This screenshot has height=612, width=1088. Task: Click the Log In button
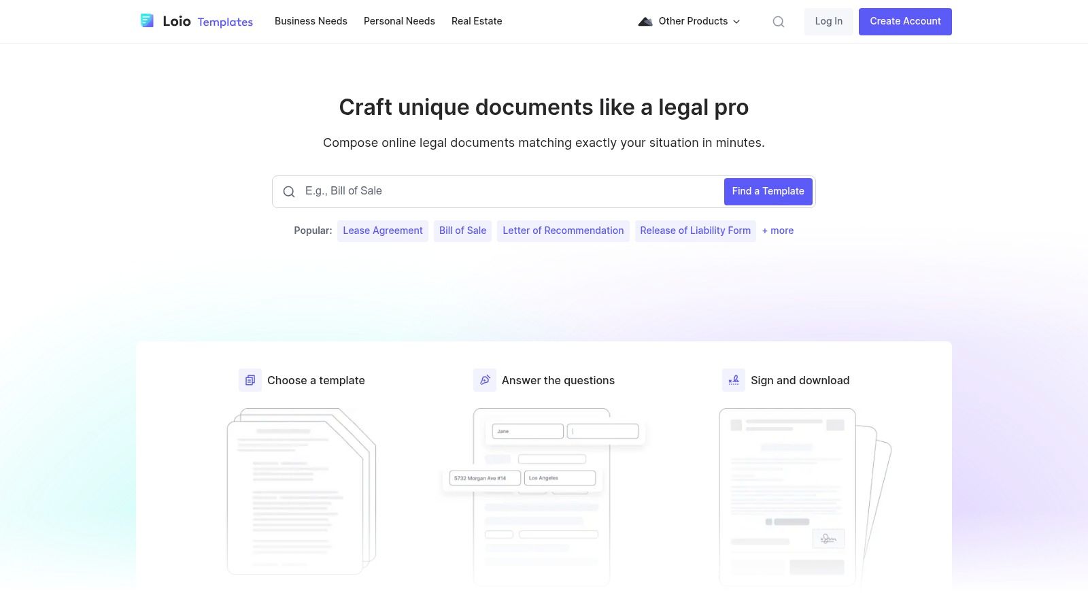tap(828, 22)
